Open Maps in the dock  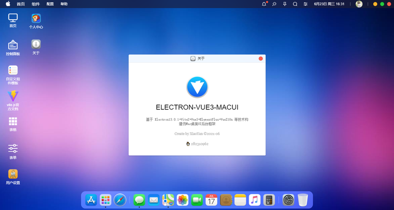click(168, 200)
